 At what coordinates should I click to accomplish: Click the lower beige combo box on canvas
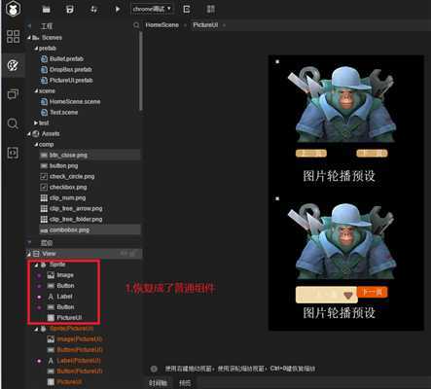pos(326,295)
